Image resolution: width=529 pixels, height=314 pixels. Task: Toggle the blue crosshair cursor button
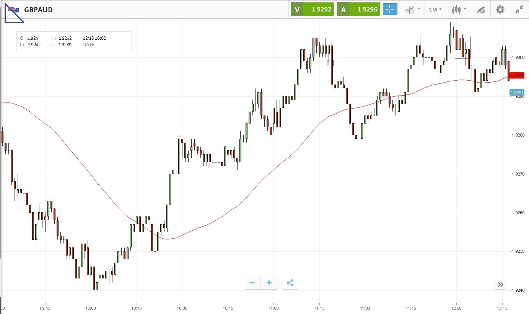[x=391, y=10]
